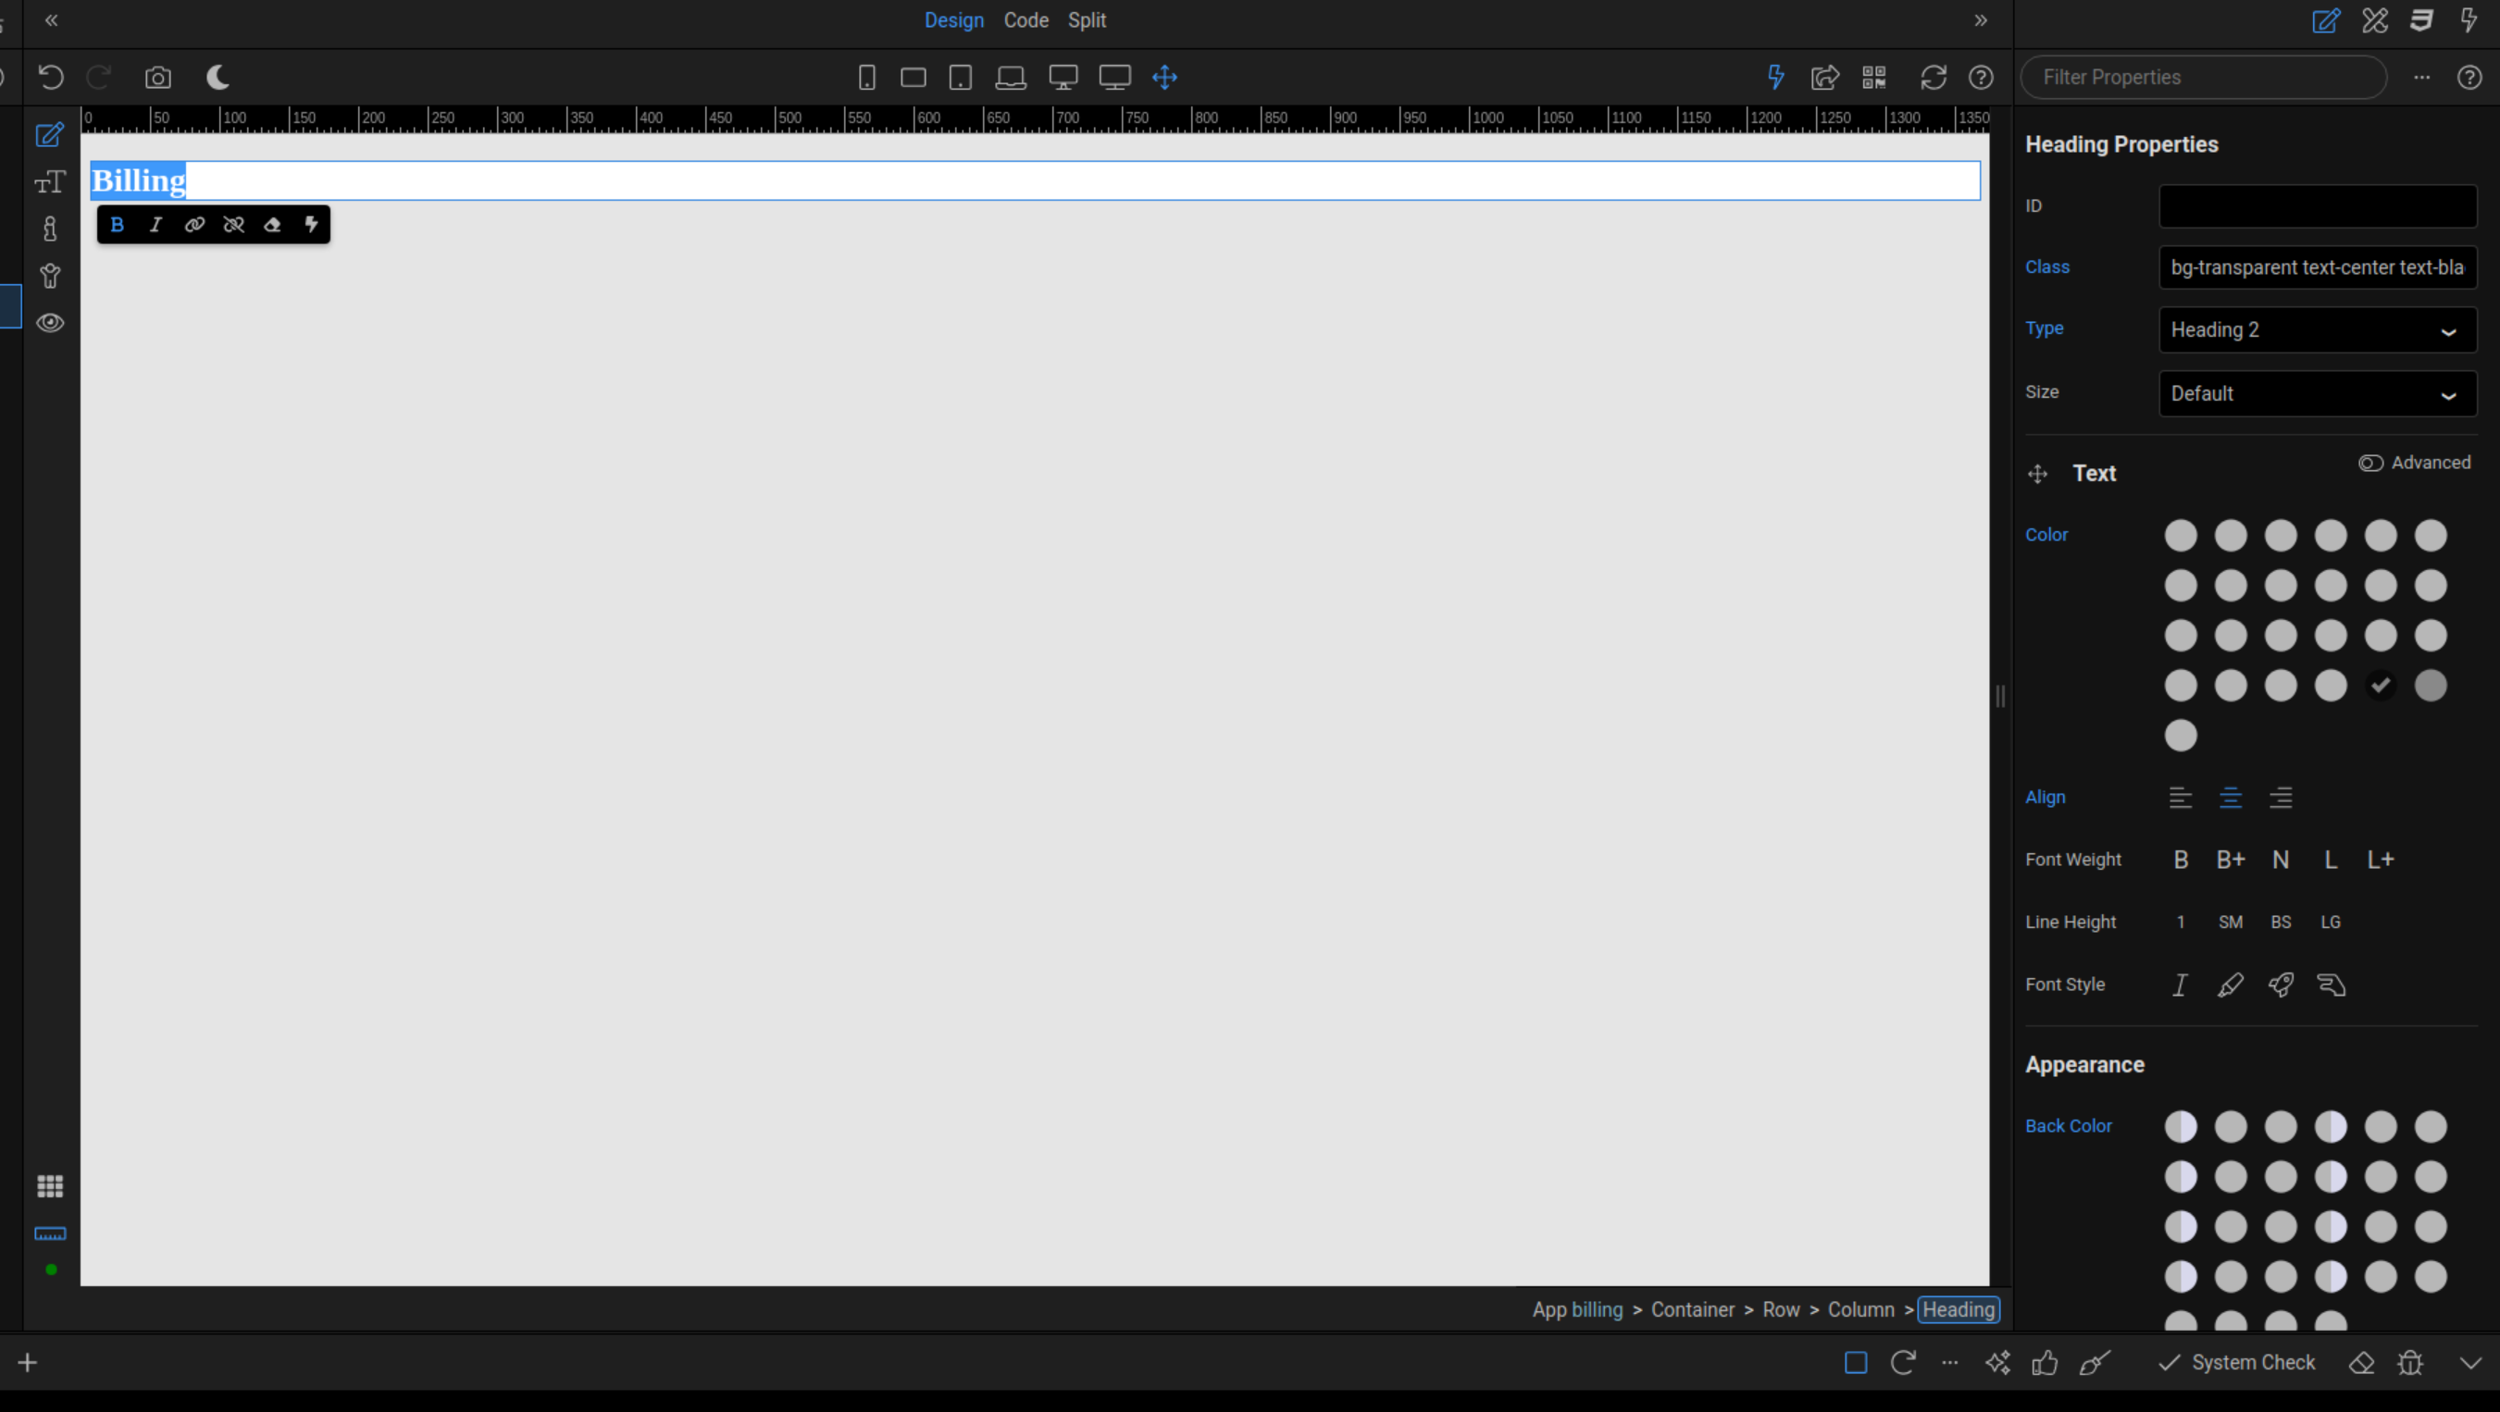Switch to the Code tab
2500x1412 pixels.
point(1026,20)
